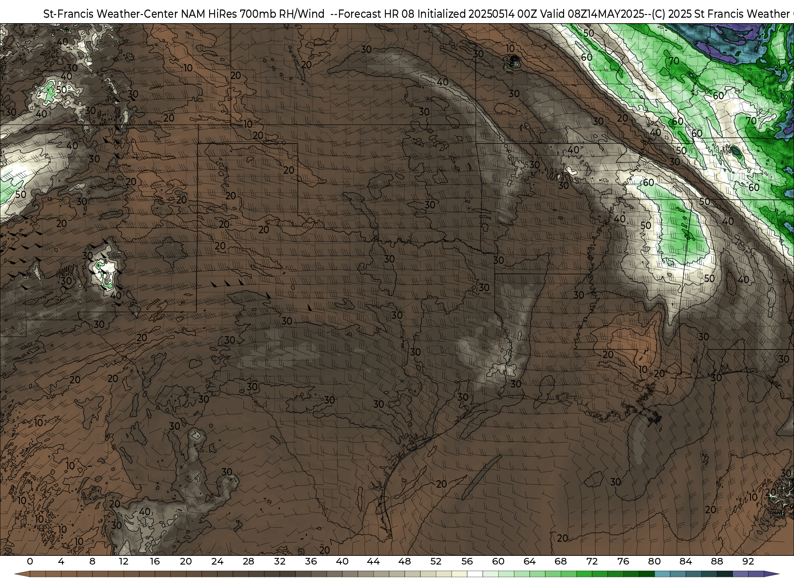Select colorbar tick label 28
The width and height of the screenshot is (794, 579).
tap(249, 561)
